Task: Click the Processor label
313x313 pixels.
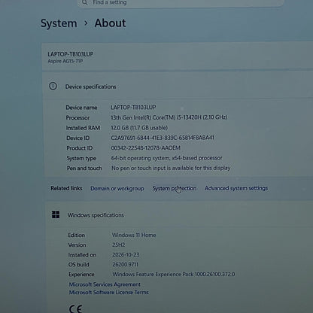Action: [x=77, y=117]
